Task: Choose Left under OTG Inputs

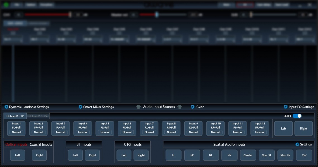Action: (x=124, y=155)
